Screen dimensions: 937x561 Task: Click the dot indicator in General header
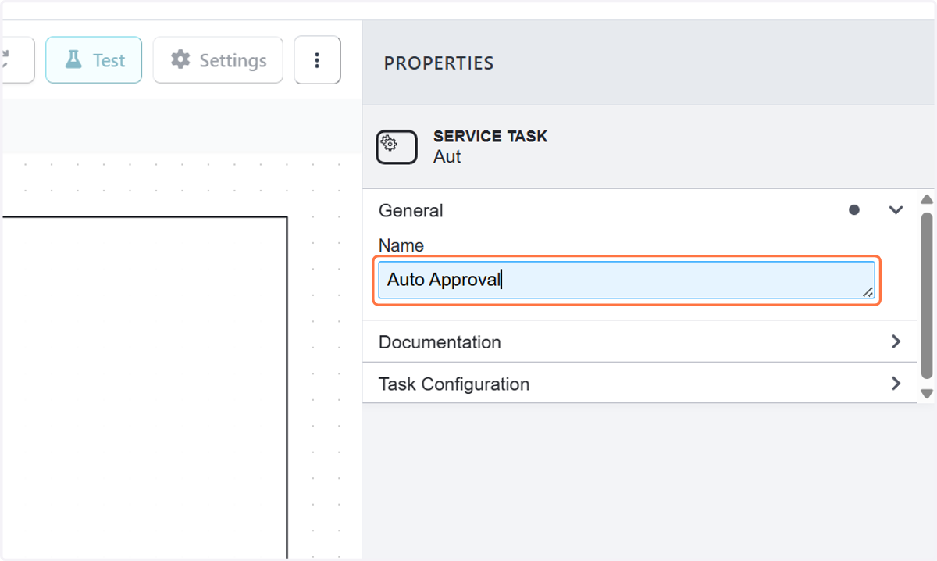pos(854,210)
